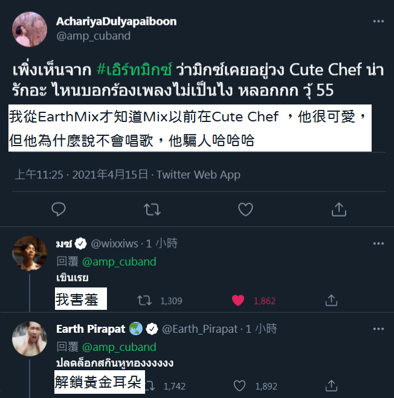Click the reply icon under the main tweet

tap(59, 210)
